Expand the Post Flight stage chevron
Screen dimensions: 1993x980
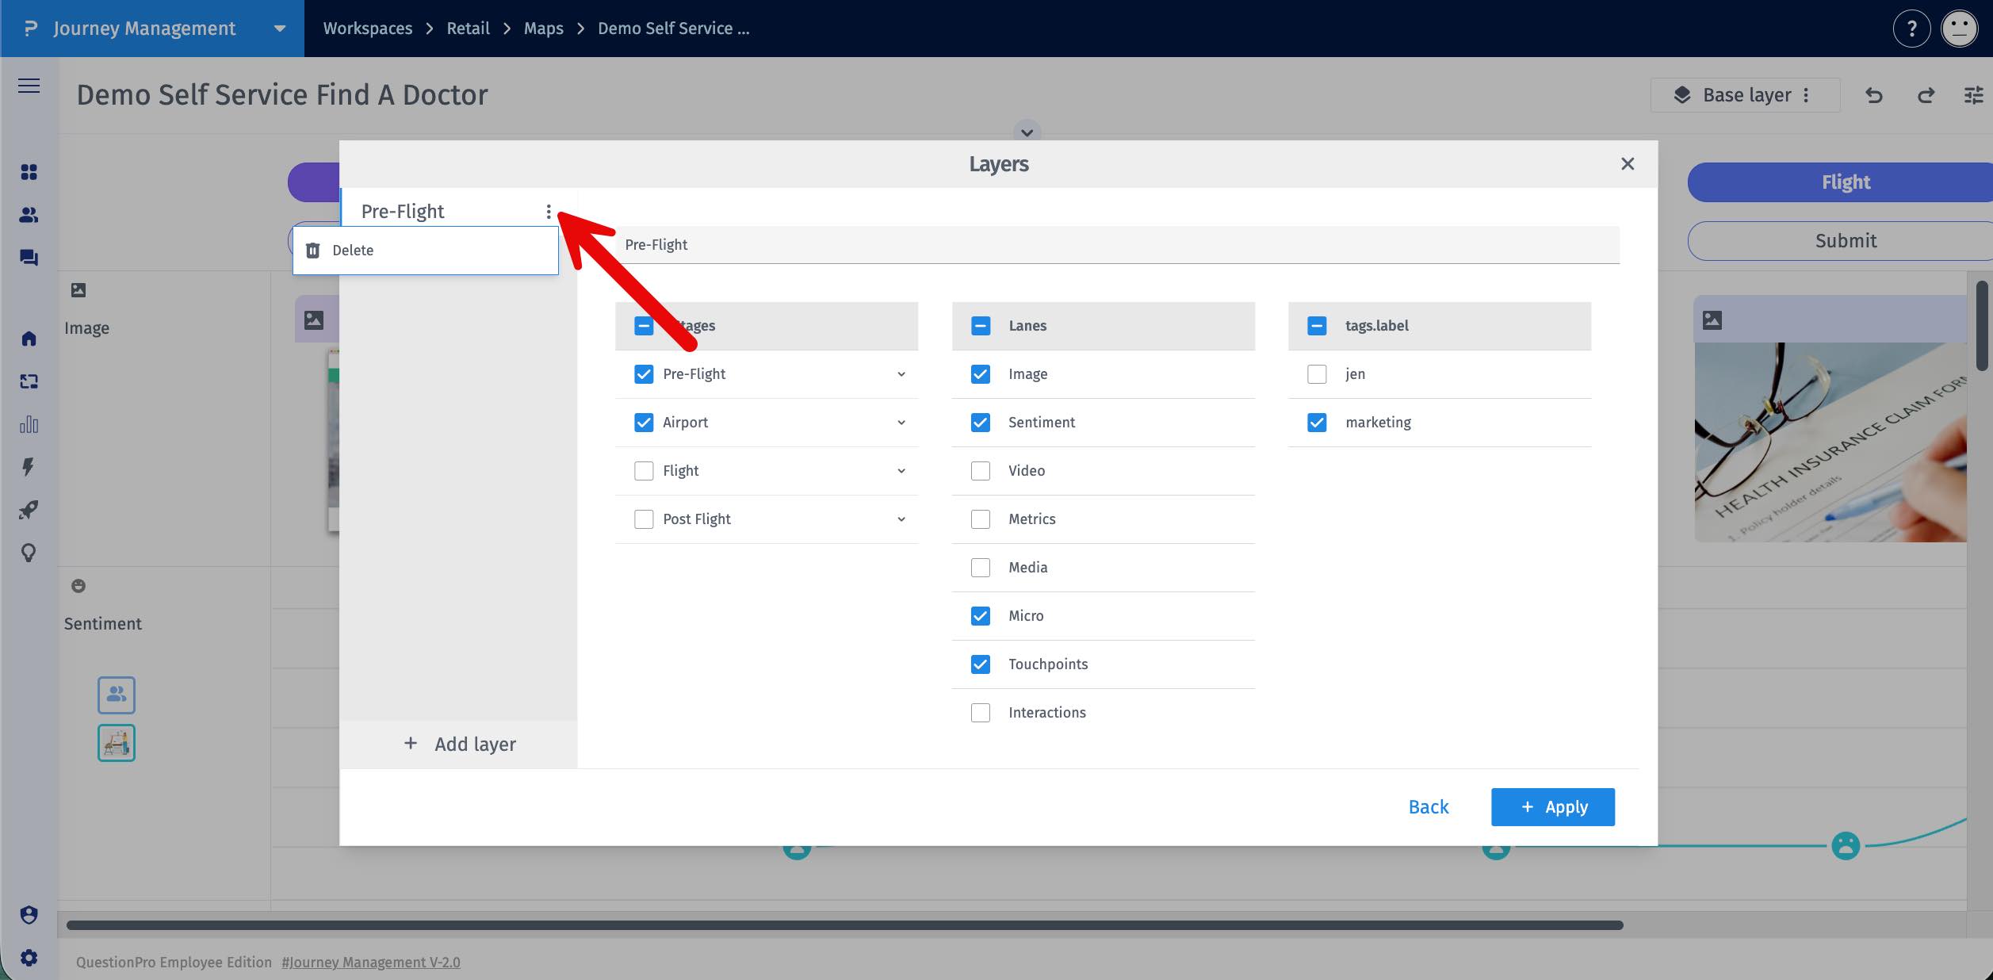[901, 519]
